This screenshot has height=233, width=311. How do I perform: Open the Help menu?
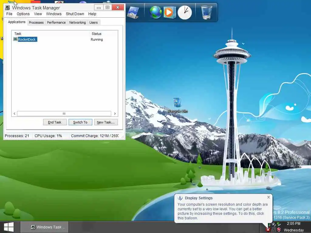[92, 14]
